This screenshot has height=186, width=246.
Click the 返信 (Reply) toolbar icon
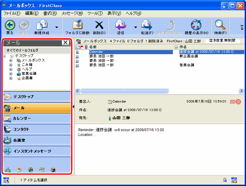tap(120, 25)
